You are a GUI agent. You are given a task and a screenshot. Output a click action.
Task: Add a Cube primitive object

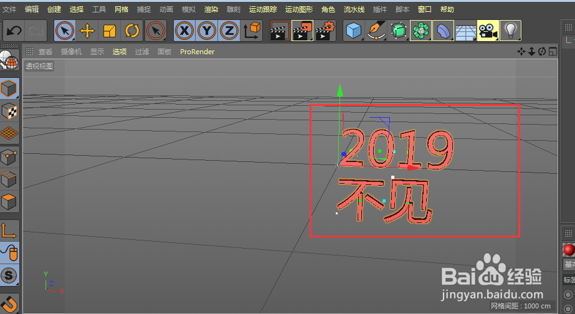[354, 31]
